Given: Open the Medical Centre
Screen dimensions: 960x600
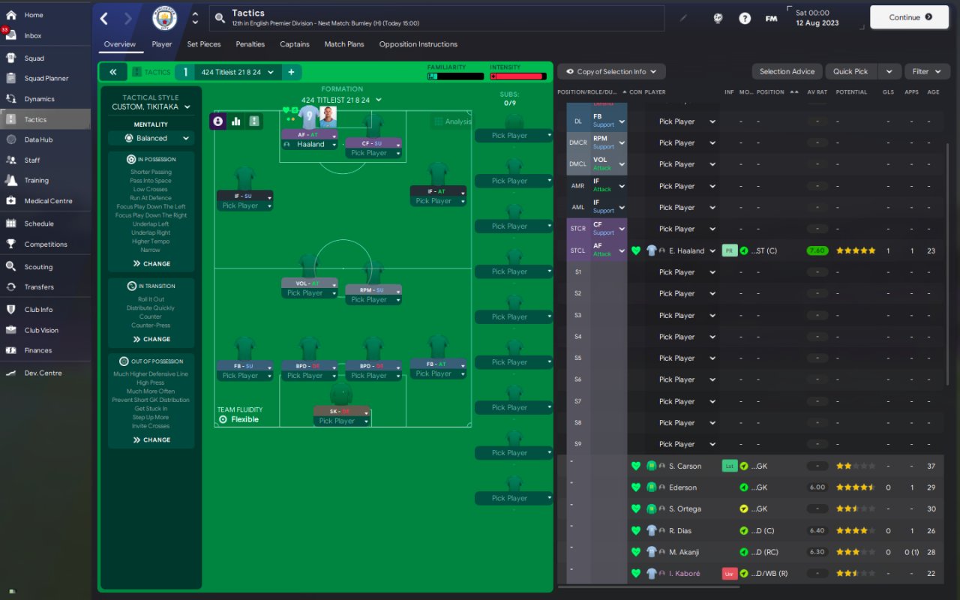Looking at the screenshot, I should point(48,201).
